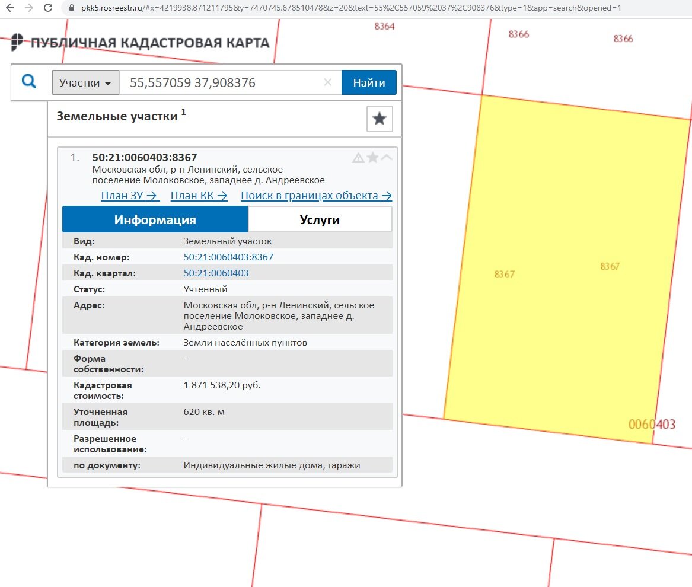The width and height of the screenshot is (692, 587).
Task: Open cadastral quarter 50:21:0060403 link
Action: [x=216, y=273]
